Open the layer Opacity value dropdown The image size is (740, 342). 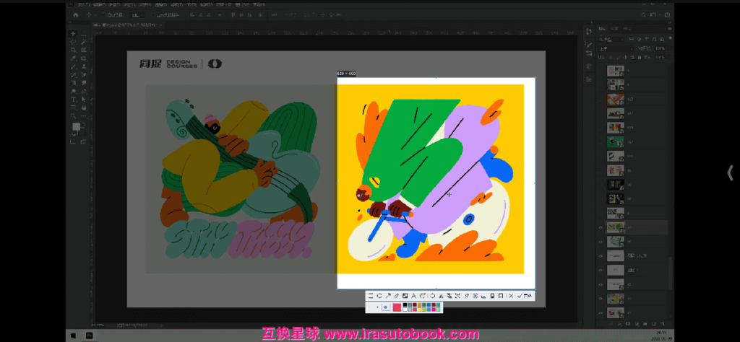point(669,48)
